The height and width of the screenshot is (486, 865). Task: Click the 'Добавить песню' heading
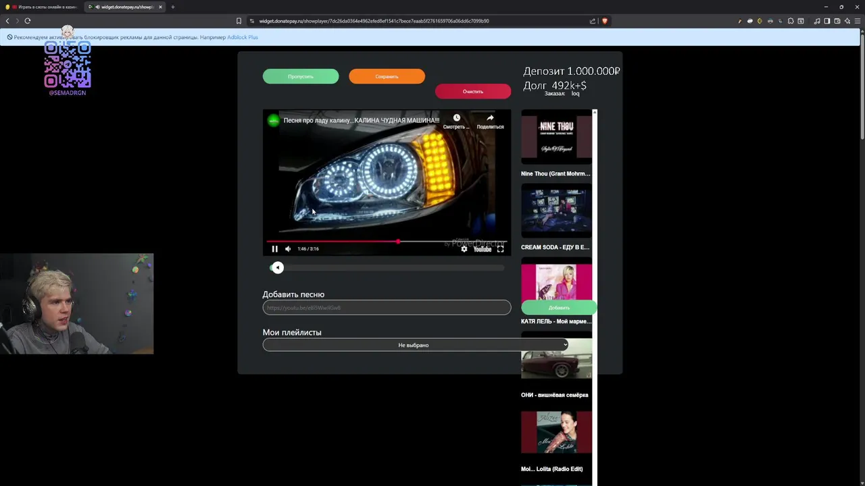[x=293, y=294]
